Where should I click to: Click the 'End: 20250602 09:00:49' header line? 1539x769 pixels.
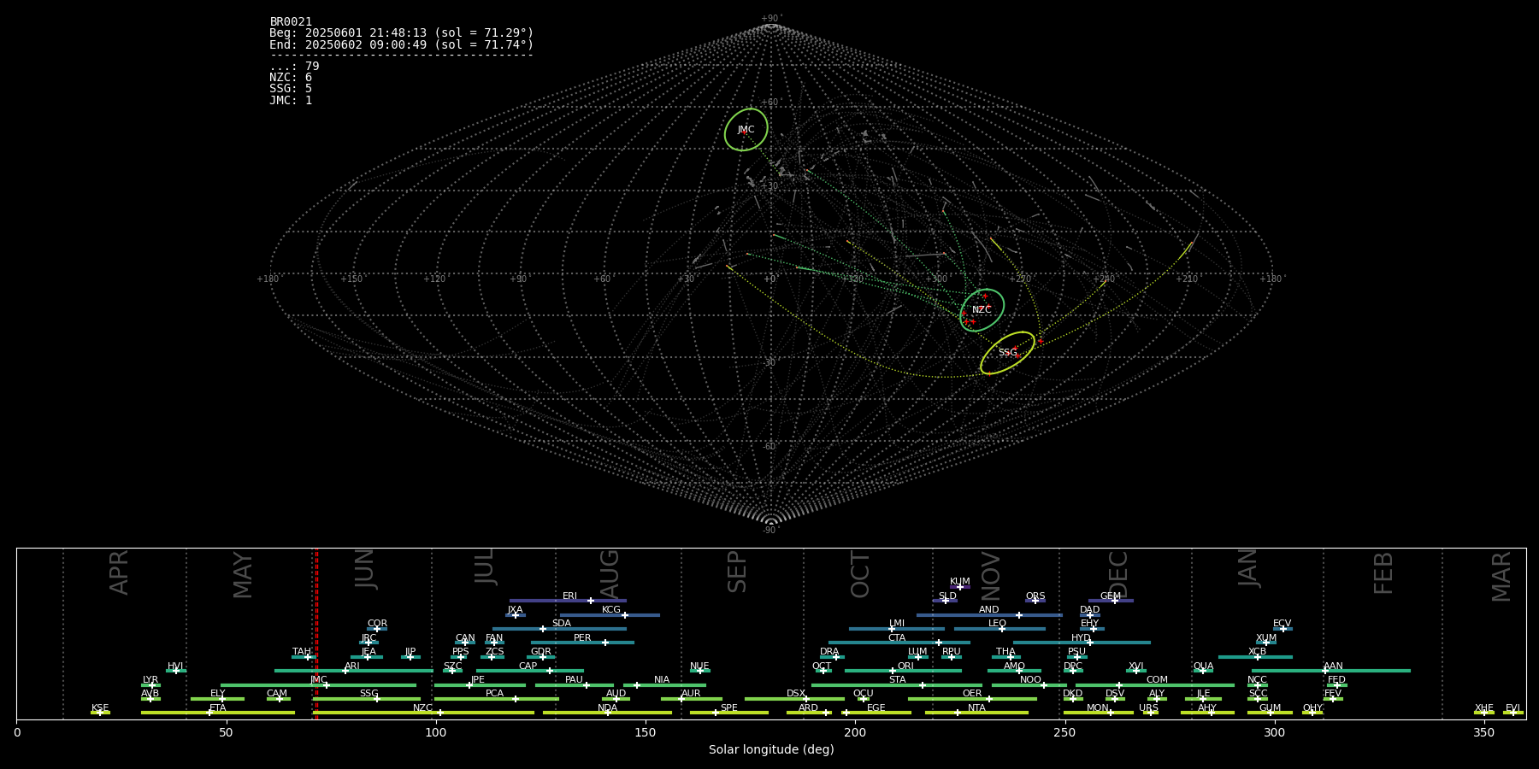401,44
